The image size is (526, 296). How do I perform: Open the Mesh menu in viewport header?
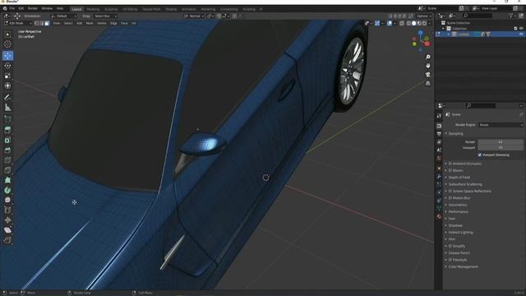(90, 23)
